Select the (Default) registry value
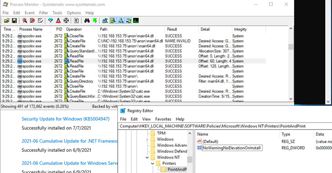Screen dimensions: 332x173 pos(210,142)
